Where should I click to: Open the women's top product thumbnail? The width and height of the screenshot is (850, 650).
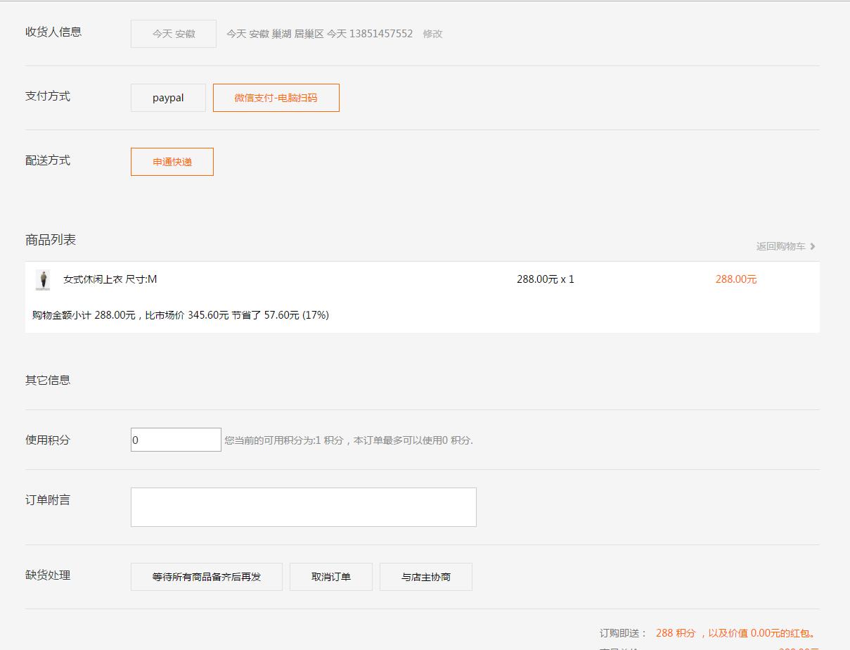point(43,280)
